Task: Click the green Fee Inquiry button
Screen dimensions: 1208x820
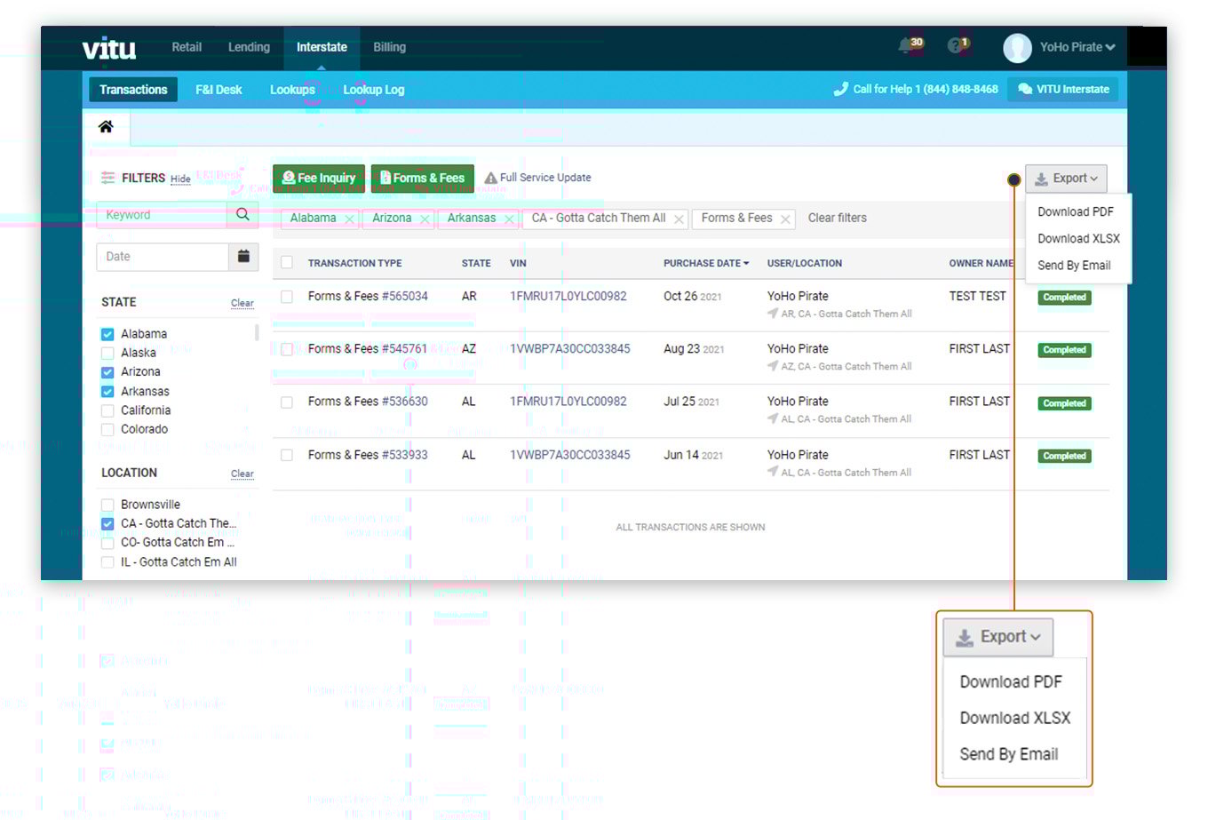Action: [318, 178]
